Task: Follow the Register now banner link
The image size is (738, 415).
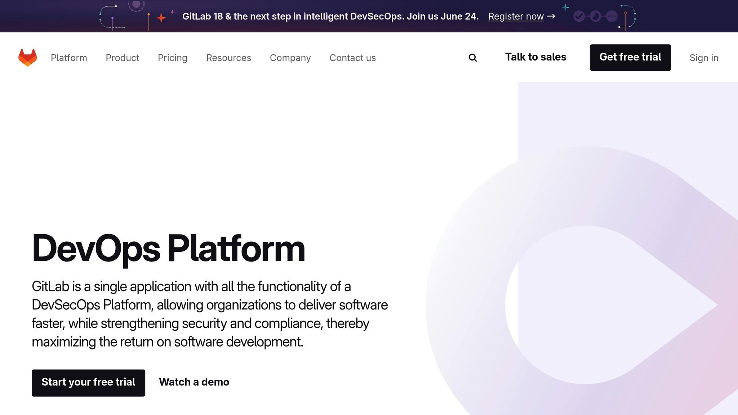Action: (x=521, y=16)
